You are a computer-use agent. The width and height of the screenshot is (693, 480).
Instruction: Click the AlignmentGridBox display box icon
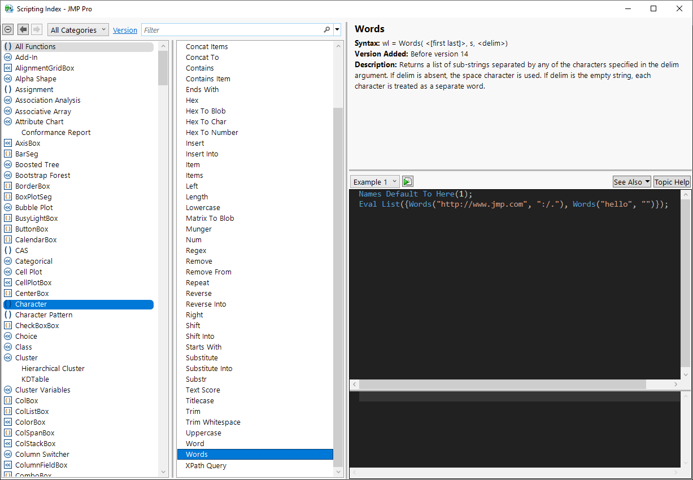(x=8, y=68)
